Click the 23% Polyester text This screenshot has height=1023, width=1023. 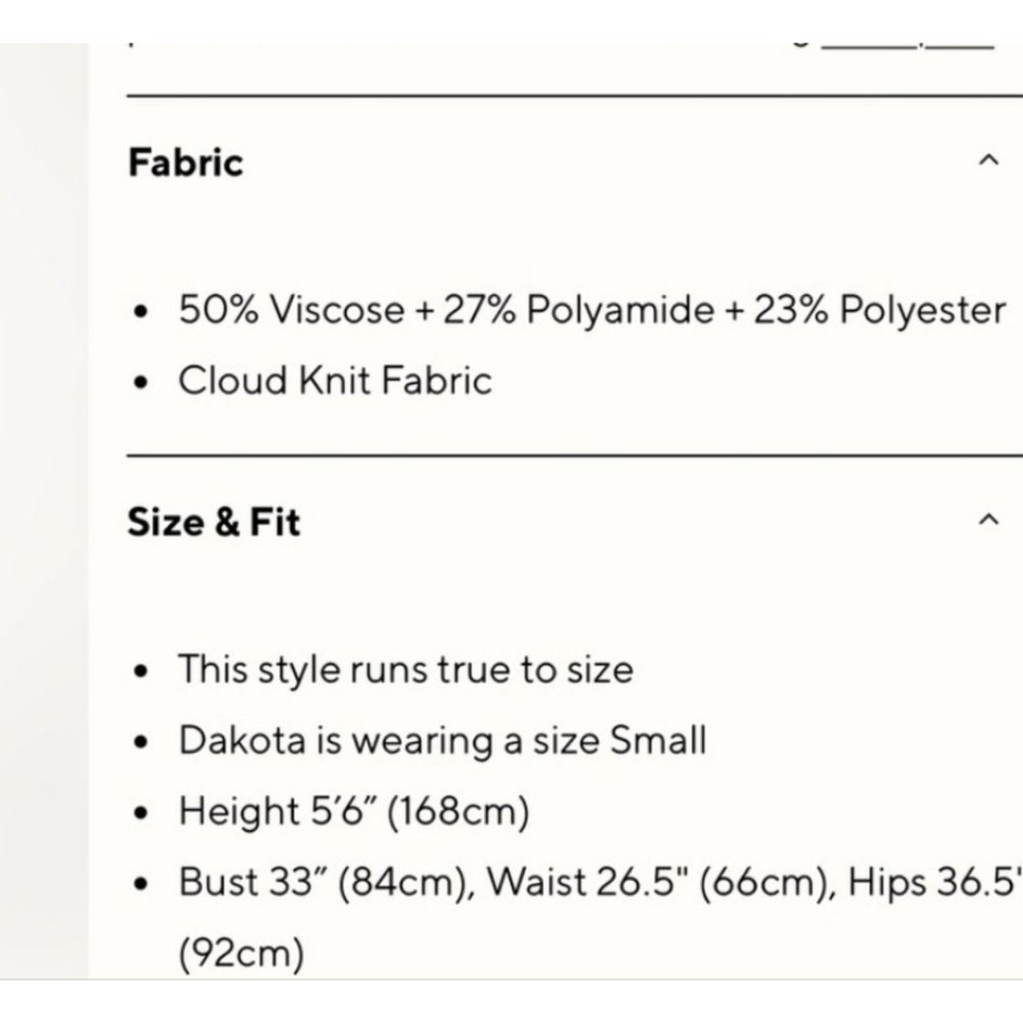[x=879, y=309]
